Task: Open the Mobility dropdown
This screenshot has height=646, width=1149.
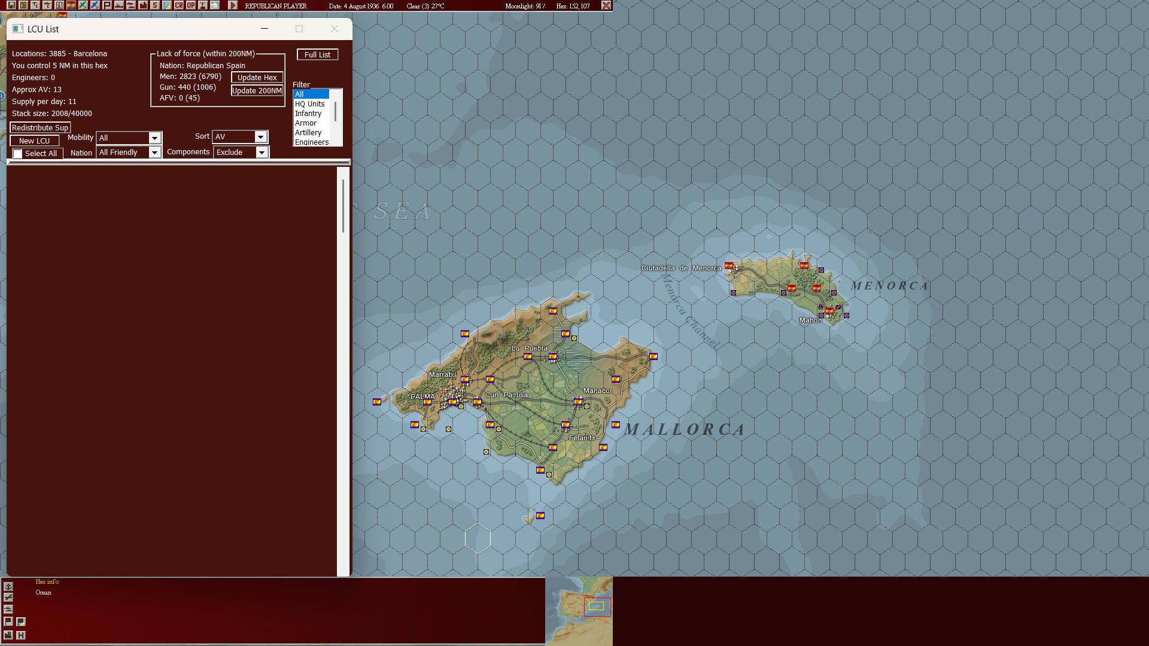Action: [154, 138]
